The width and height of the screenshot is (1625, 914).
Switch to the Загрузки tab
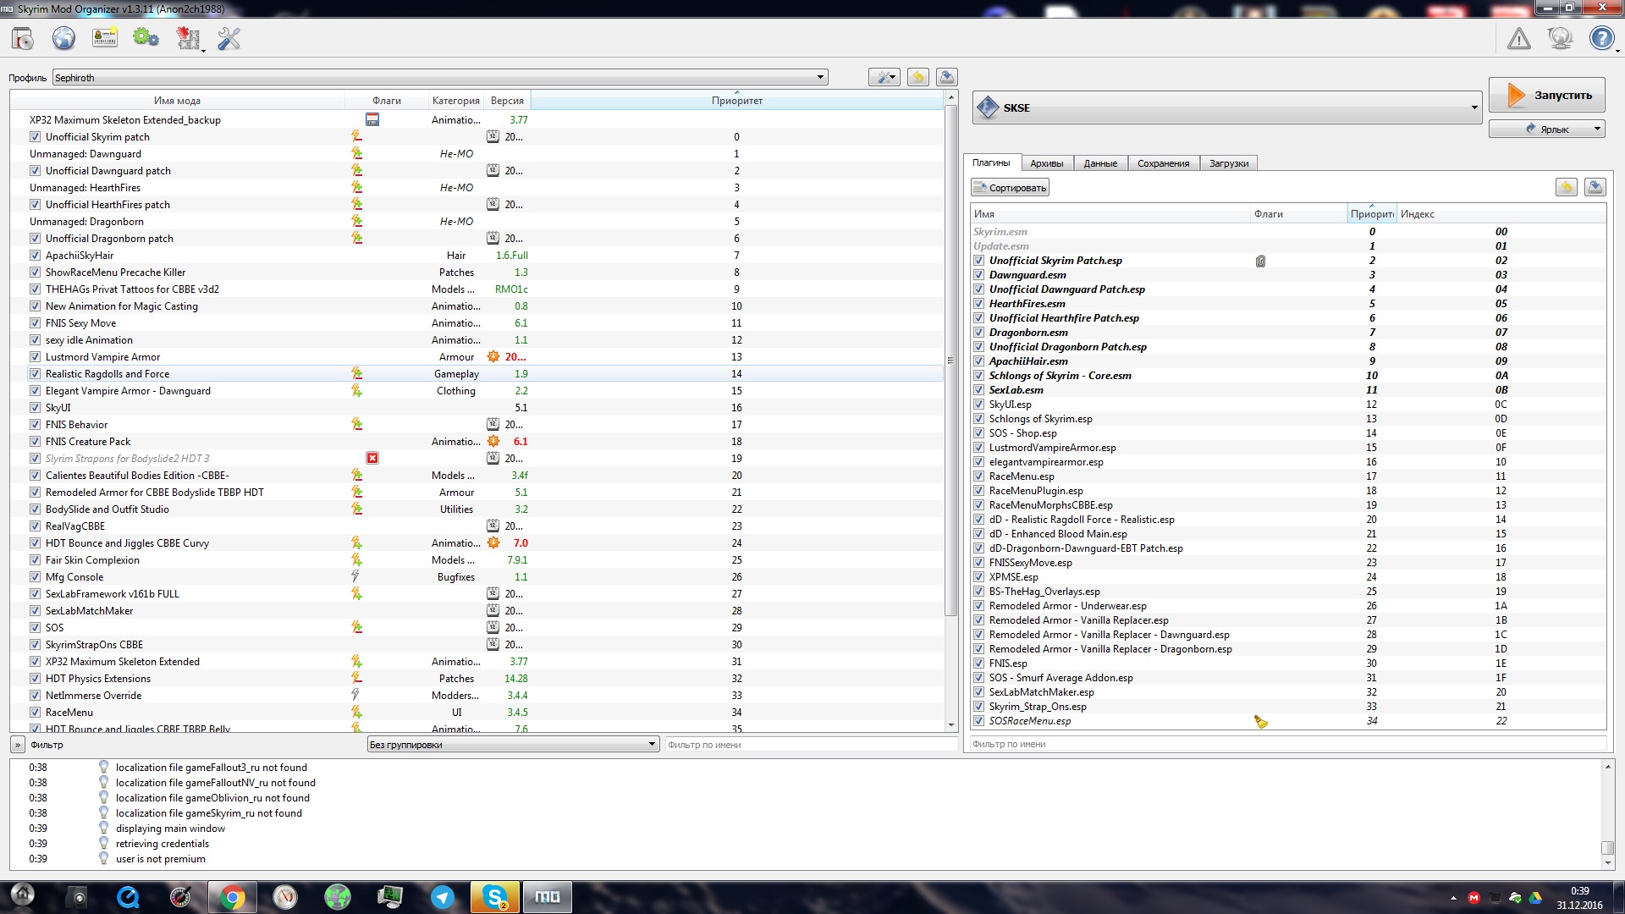(x=1228, y=163)
